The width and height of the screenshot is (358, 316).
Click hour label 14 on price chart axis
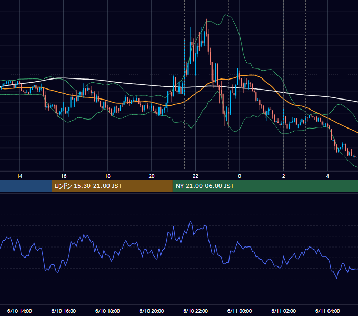pyautogui.click(x=19, y=176)
